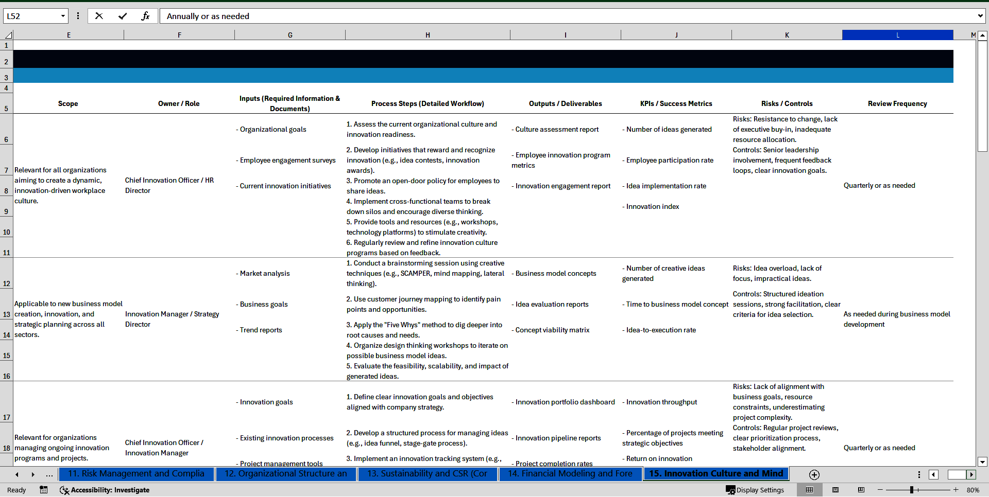Click the Insert Function (fx) icon
989x497 pixels.
click(146, 15)
